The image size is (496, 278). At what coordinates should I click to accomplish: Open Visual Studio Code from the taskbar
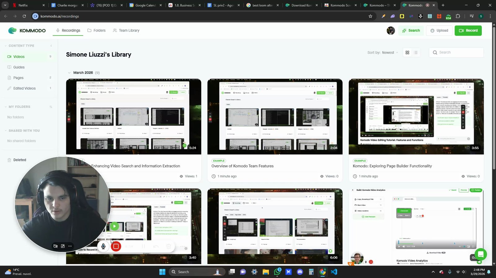[334, 272]
